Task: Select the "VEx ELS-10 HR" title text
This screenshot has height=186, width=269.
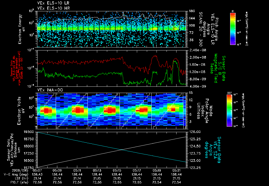Action: tap(54, 8)
